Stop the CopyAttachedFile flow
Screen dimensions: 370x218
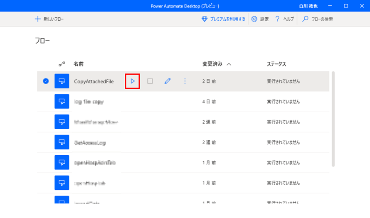pyautogui.click(x=150, y=81)
